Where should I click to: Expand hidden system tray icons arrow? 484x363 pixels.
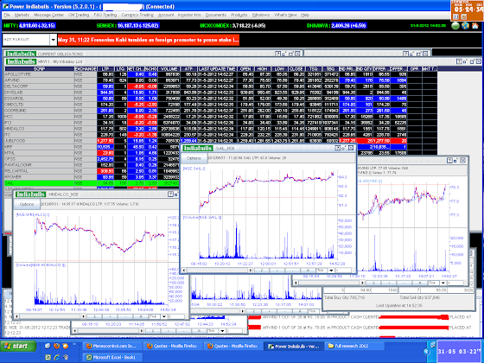click(427, 352)
